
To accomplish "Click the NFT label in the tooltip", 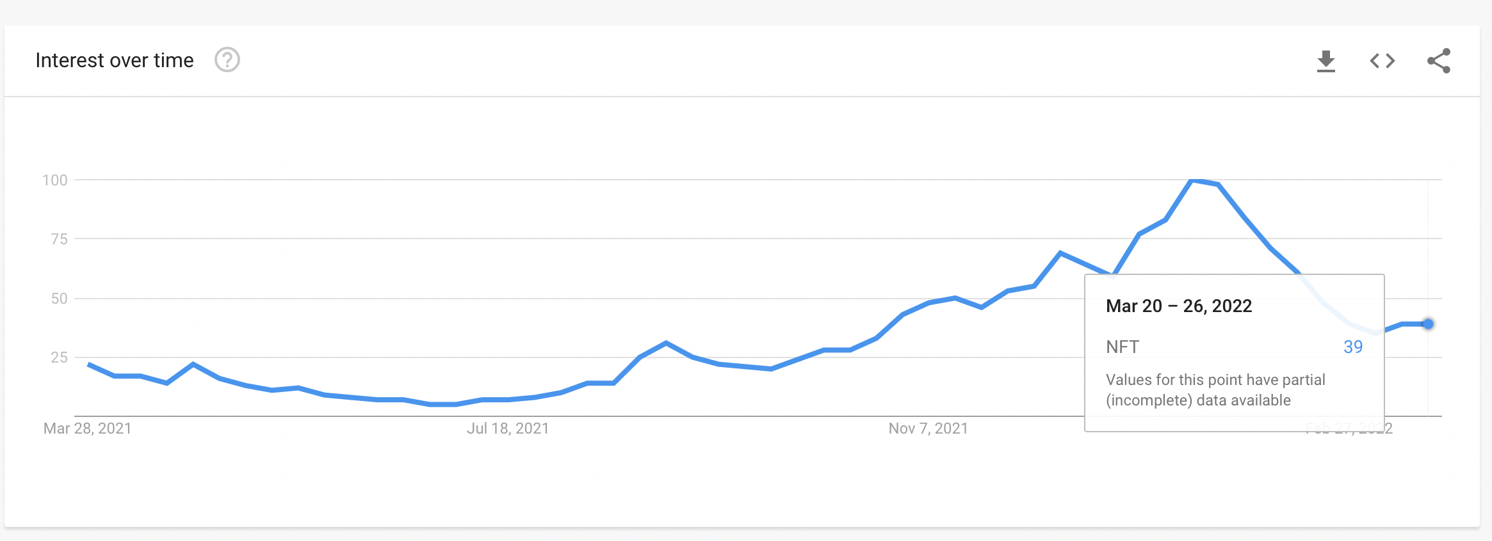I will point(1122,347).
